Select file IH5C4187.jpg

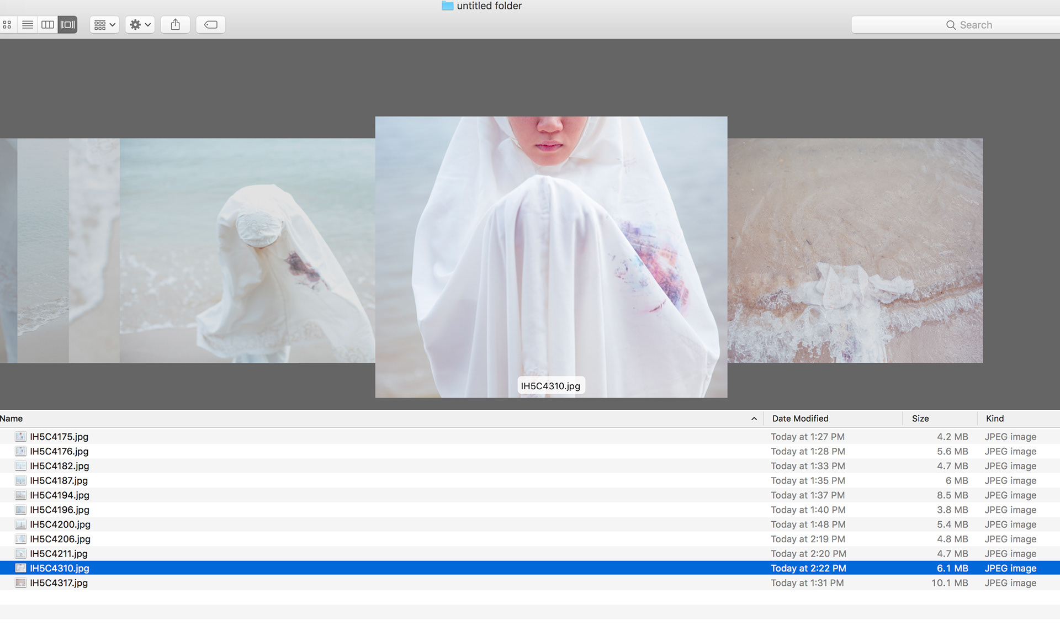[x=530, y=481]
